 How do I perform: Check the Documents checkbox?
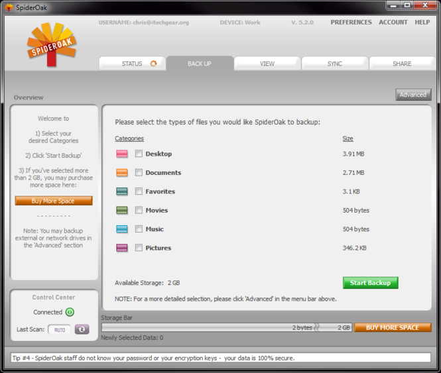[139, 172]
